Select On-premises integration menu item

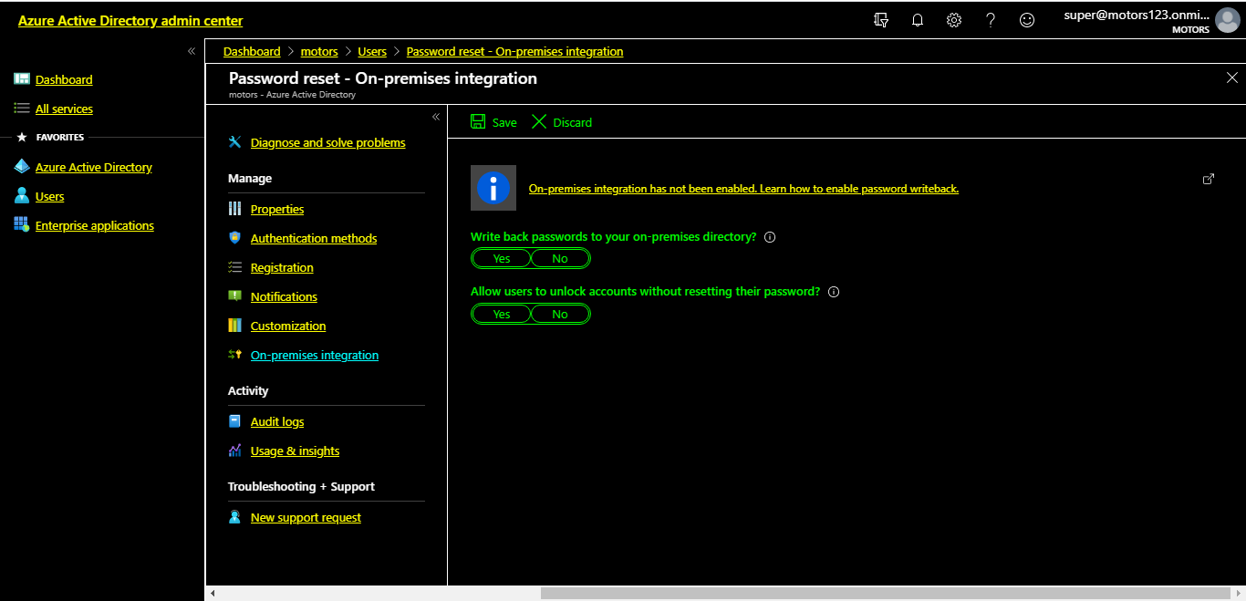(315, 355)
